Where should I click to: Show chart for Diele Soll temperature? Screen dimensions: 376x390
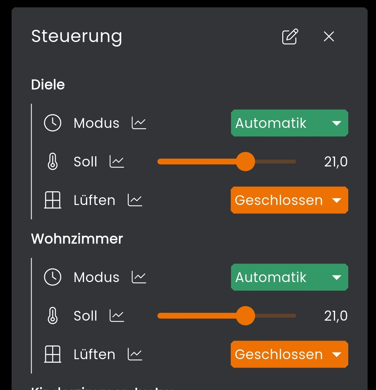(x=117, y=162)
